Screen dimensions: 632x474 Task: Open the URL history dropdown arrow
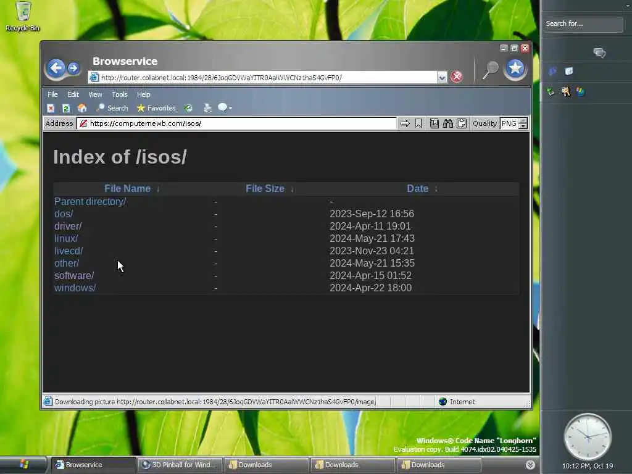(x=442, y=77)
